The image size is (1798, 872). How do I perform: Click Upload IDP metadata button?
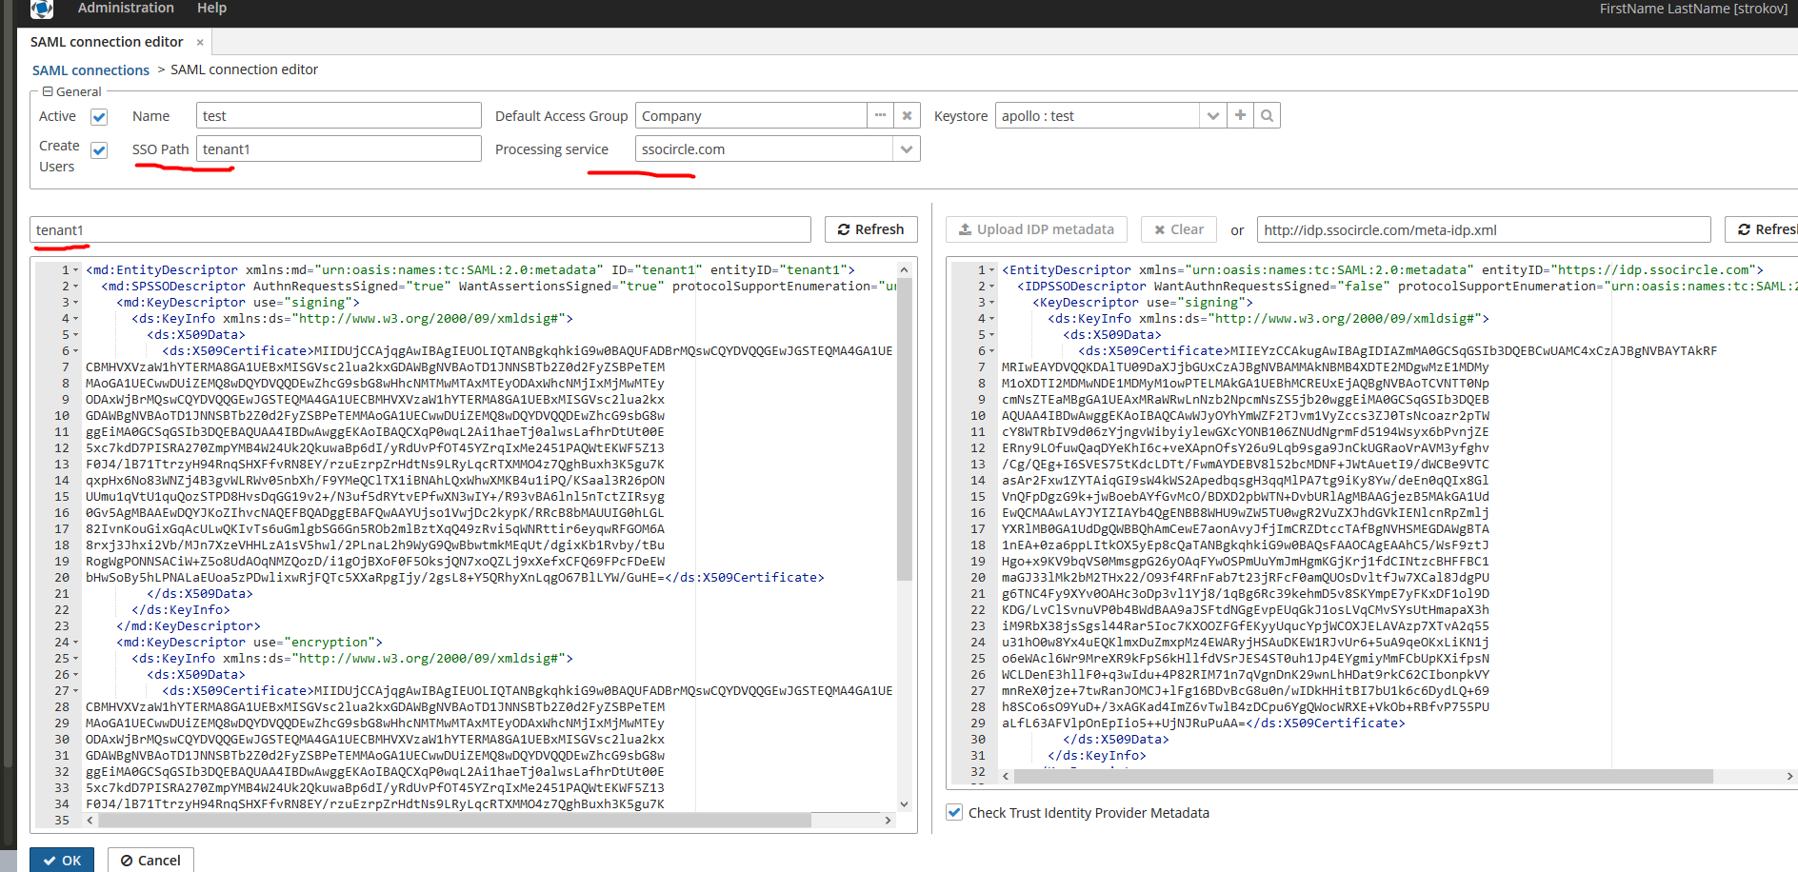pyautogui.click(x=1036, y=229)
